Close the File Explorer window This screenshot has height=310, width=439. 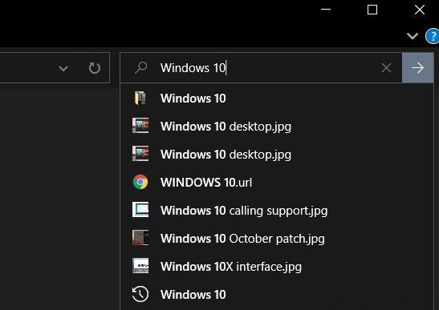(420, 10)
